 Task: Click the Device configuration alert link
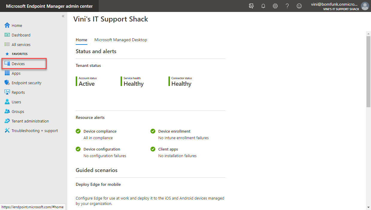coord(102,149)
